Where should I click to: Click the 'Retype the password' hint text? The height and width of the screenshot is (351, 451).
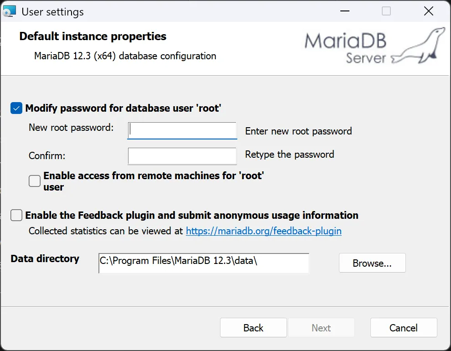coord(289,155)
